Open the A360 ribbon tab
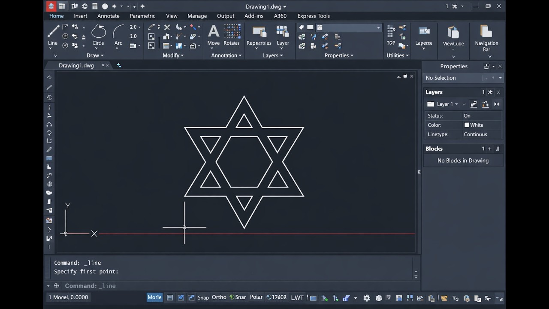Screen dimensions: 549x309 (280, 16)
